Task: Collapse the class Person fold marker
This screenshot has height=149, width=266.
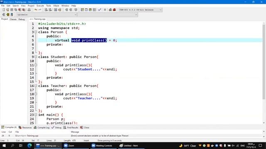Action: 36,32
